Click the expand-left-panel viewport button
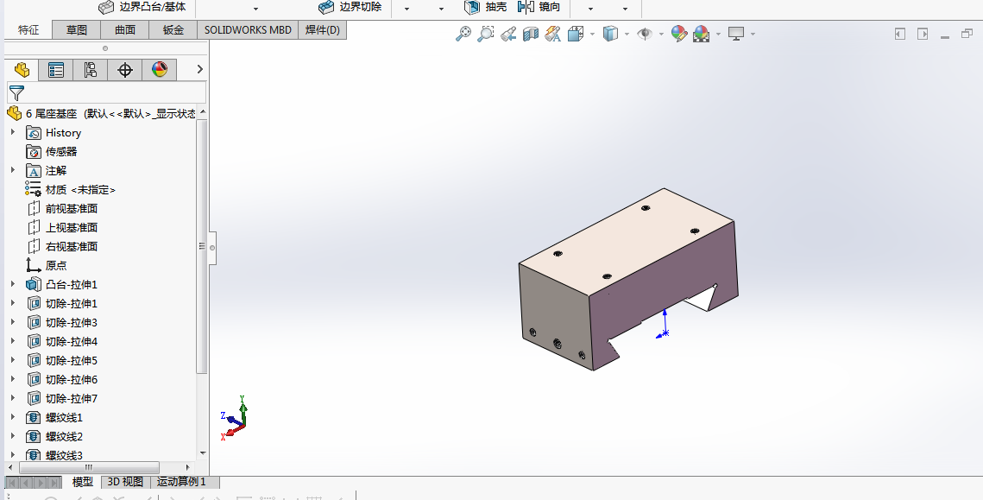 coord(900,34)
